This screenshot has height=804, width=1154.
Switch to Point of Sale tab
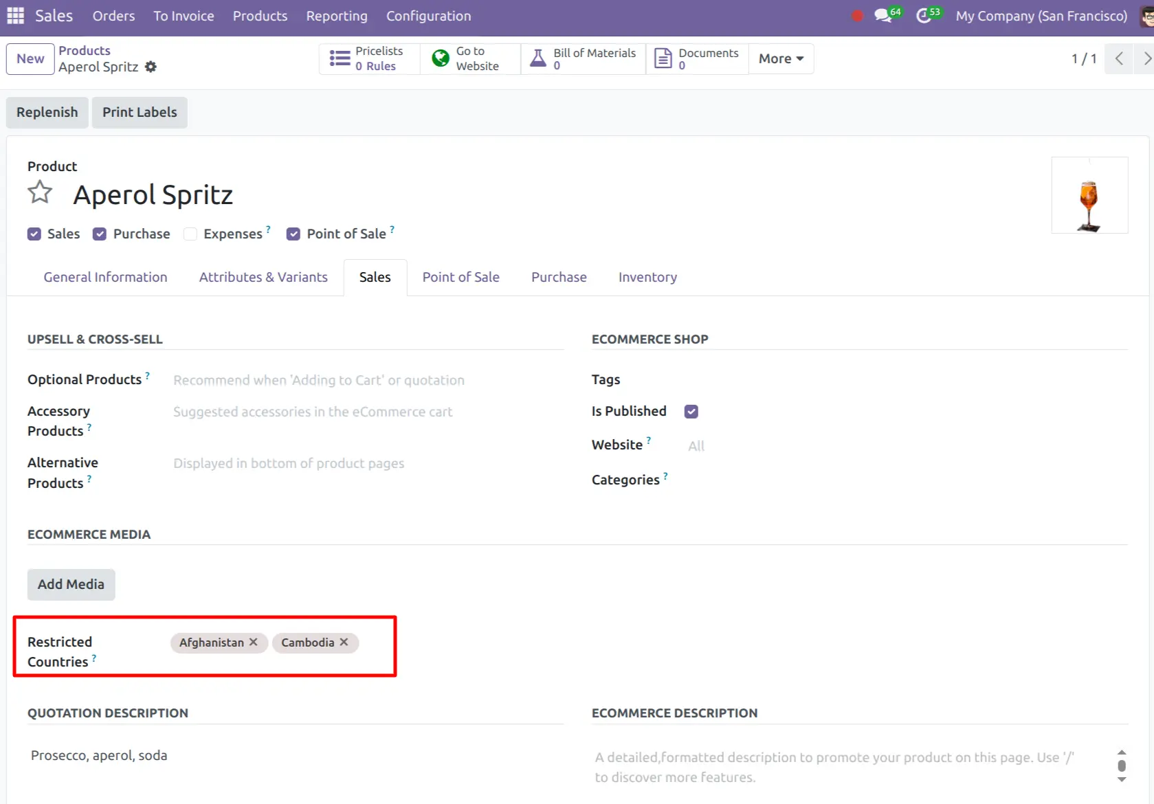click(461, 277)
